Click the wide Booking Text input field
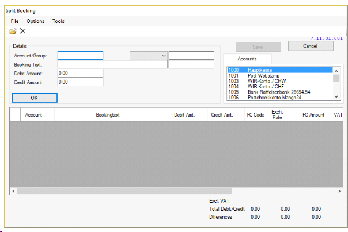 (x=112, y=64)
